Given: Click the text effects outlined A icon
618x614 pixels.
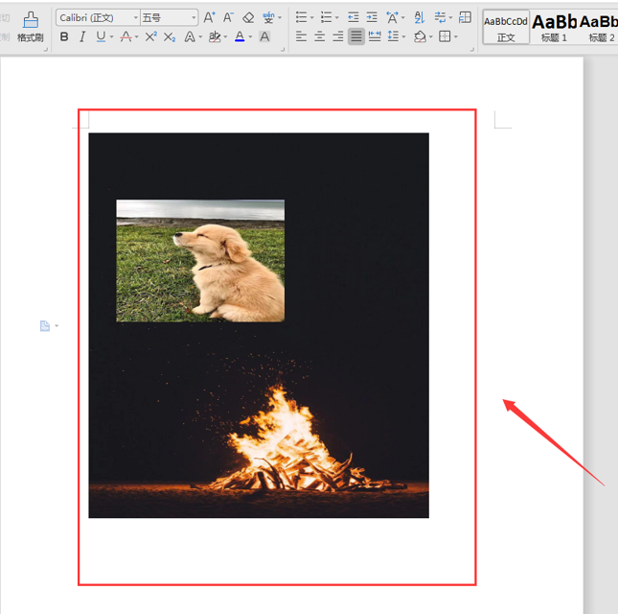Looking at the screenshot, I should click(x=190, y=37).
